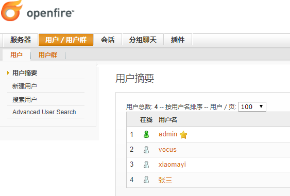Click the 用户名 column header
The image size is (290, 196).
click(168, 120)
